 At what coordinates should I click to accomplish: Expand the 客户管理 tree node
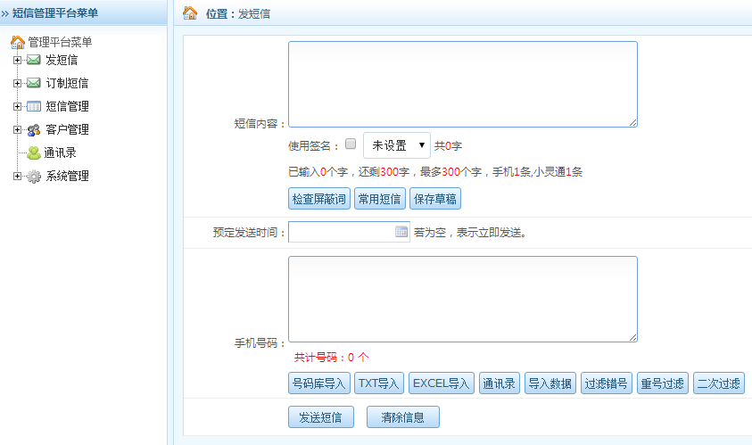tap(17, 129)
